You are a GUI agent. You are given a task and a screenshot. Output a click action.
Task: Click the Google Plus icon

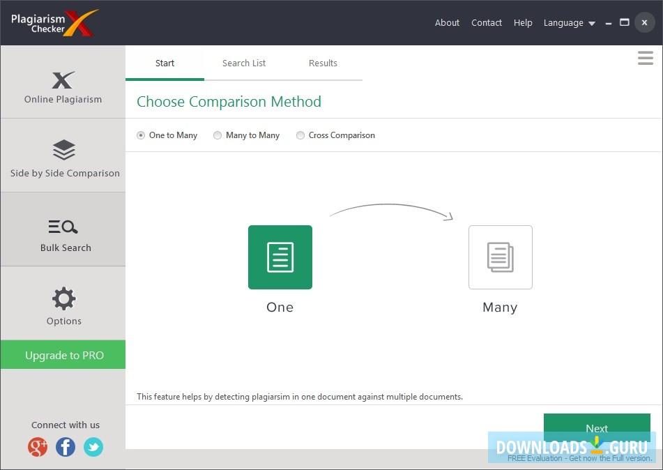coord(38,447)
